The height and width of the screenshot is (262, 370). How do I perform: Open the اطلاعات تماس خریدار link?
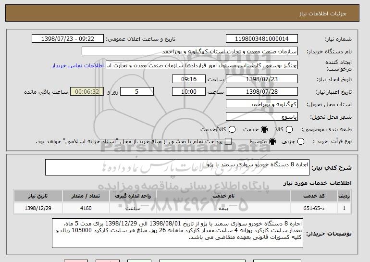point(78,65)
